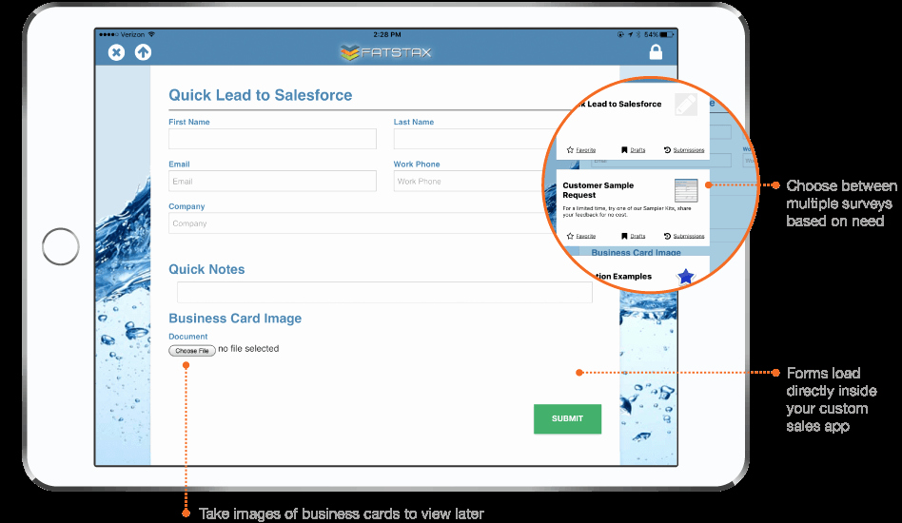902x523 pixels.
Task: Open Drafts on Quick Lead to Salesforce card
Action: (x=634, y=150)
